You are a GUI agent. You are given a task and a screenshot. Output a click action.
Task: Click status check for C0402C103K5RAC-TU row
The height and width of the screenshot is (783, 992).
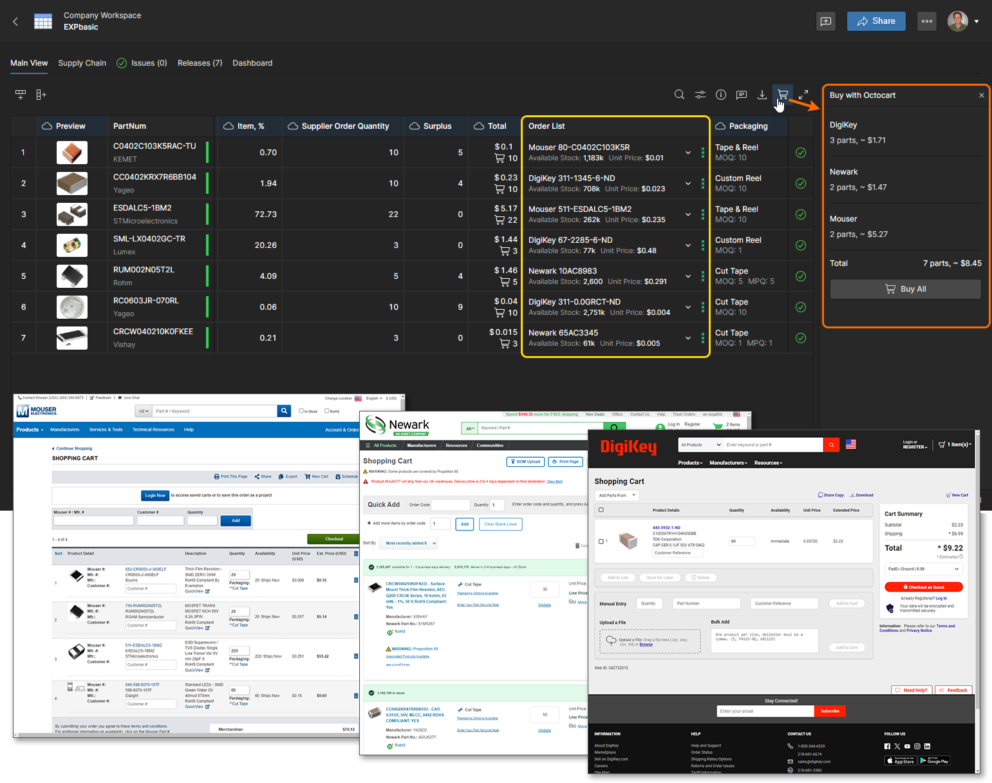801,153
